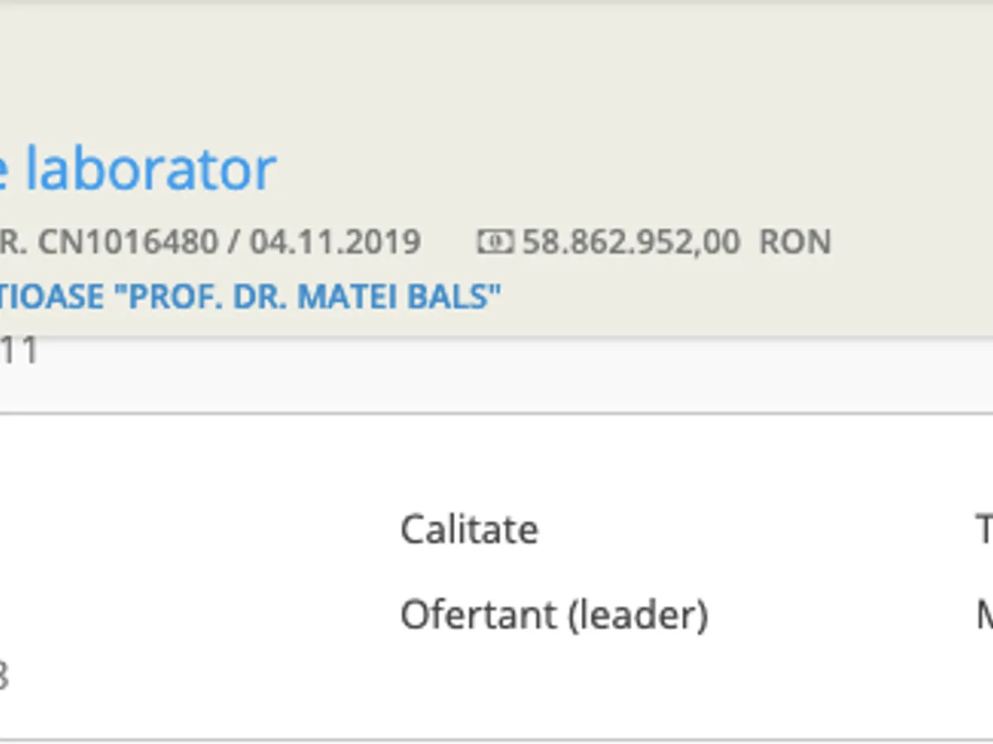Click the cut-off "T" column header
The height and width of the screenshot is (744, 993).
(985, 529)
